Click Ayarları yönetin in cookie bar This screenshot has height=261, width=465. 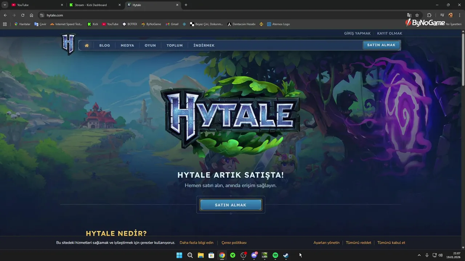point(327,243)
